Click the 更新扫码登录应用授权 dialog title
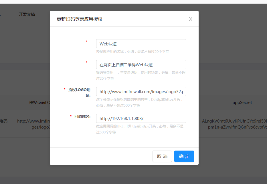The width and height of the screenshot is (267, 184). (80, 19)
